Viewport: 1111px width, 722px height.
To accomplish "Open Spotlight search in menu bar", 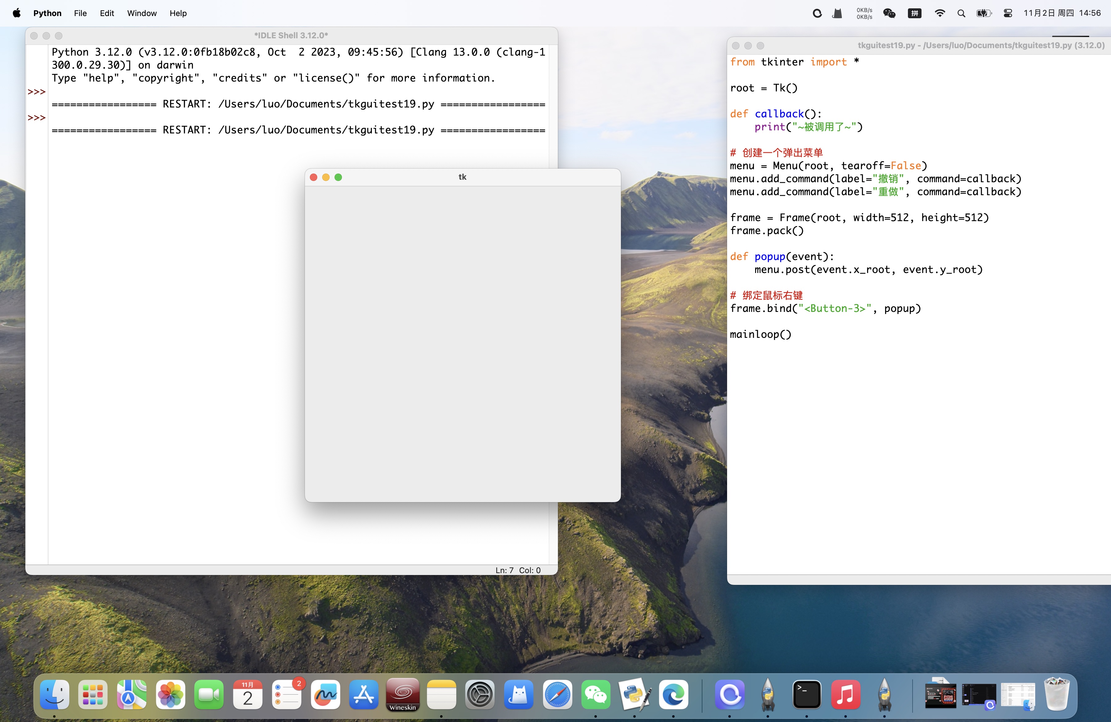I will 961,13.
